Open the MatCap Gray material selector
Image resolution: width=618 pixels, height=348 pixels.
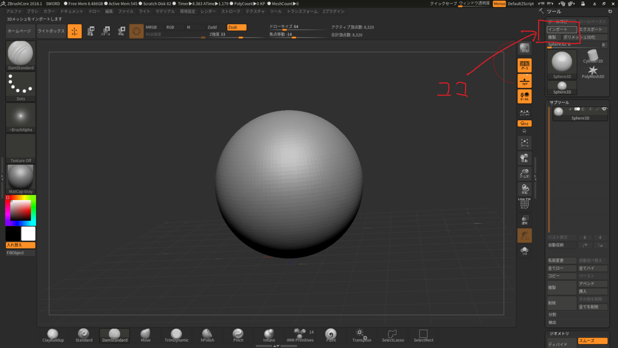[21, 179]
